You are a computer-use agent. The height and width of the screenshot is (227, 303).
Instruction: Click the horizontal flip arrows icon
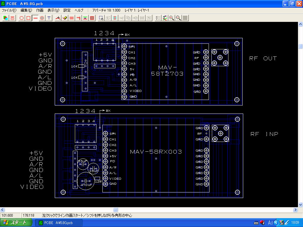[142, 18]
